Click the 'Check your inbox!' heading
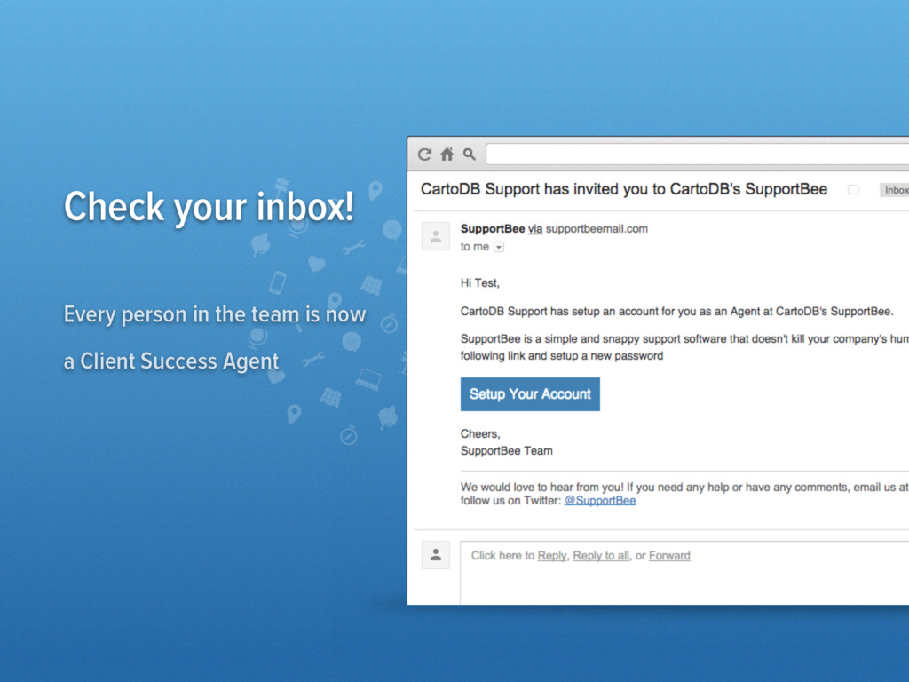Image resolution: width=909 pixels, height=682 pixels. [x=209, y=207]
